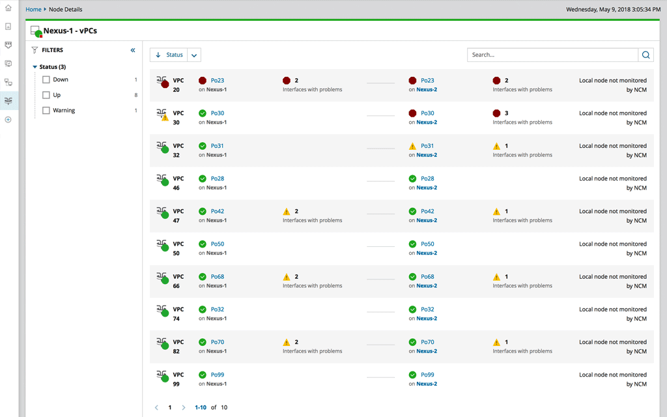Click the monitors/devices icon in the sidebar
The width and height of the screenshot is (667, 417).
tap(8, 63)
